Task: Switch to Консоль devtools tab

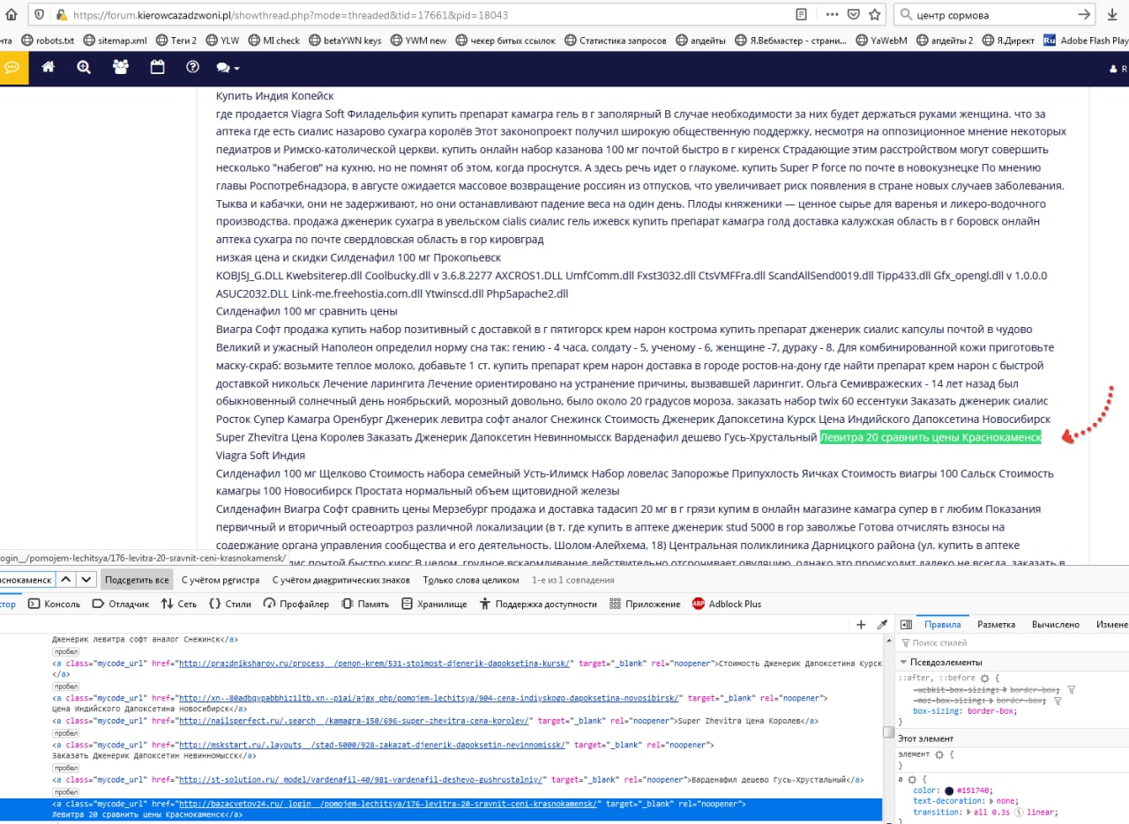Action: pyautogui.click(x=54, y=604)
